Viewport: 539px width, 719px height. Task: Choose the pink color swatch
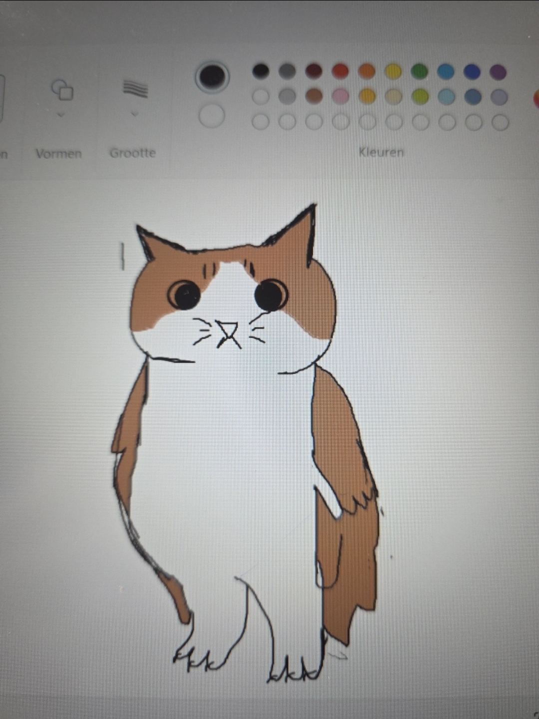click(x=341, y=96)
